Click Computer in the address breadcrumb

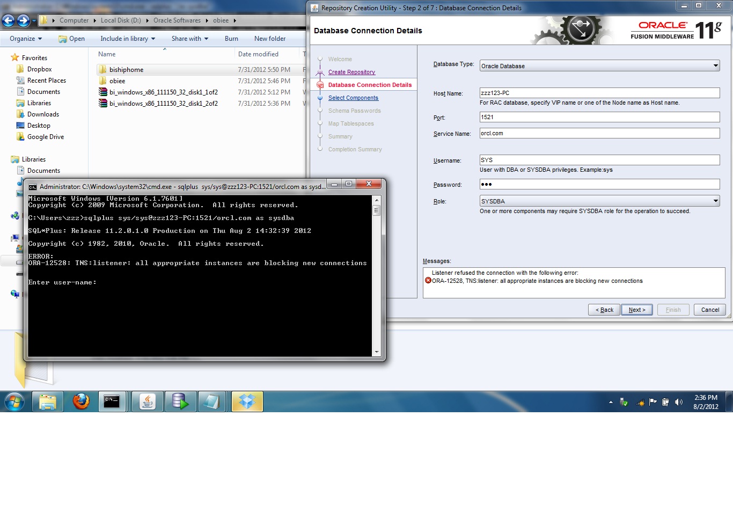point(74,20)
